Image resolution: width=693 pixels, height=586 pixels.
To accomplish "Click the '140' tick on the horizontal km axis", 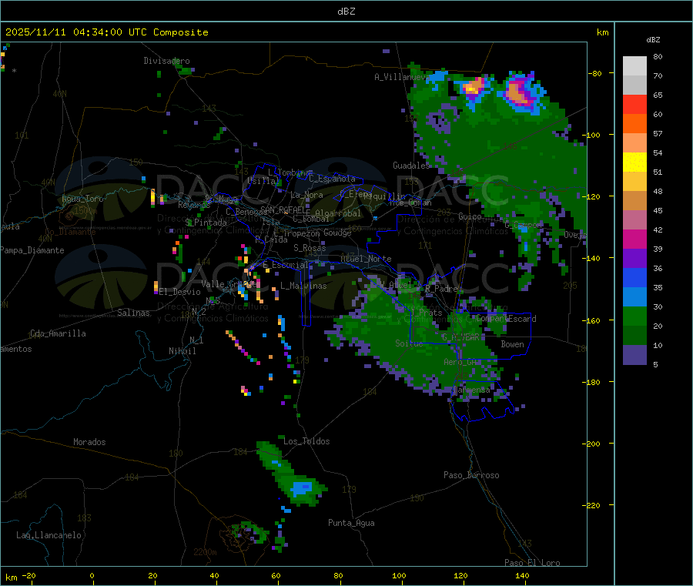I will click(522, 576).
